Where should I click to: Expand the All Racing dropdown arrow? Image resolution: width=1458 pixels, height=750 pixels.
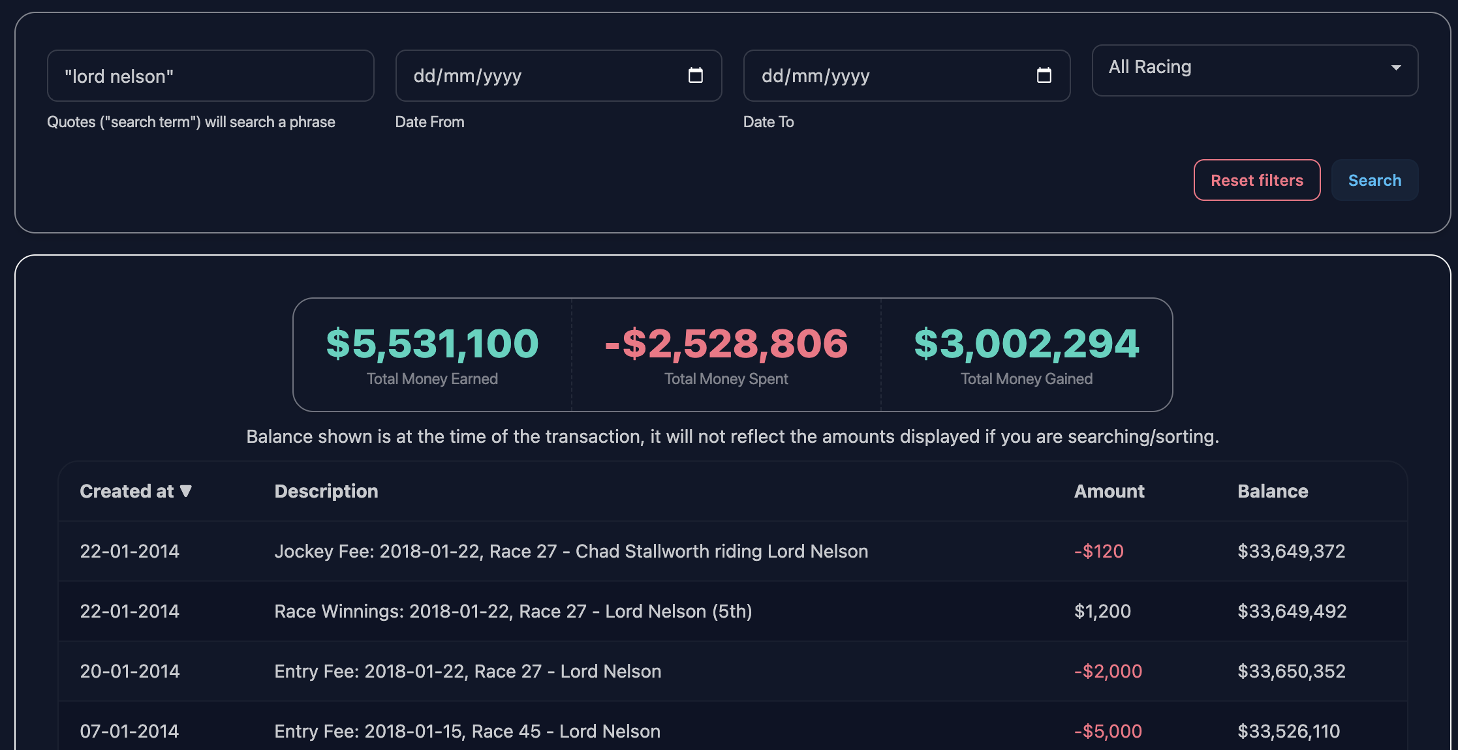pos(1395,68)
